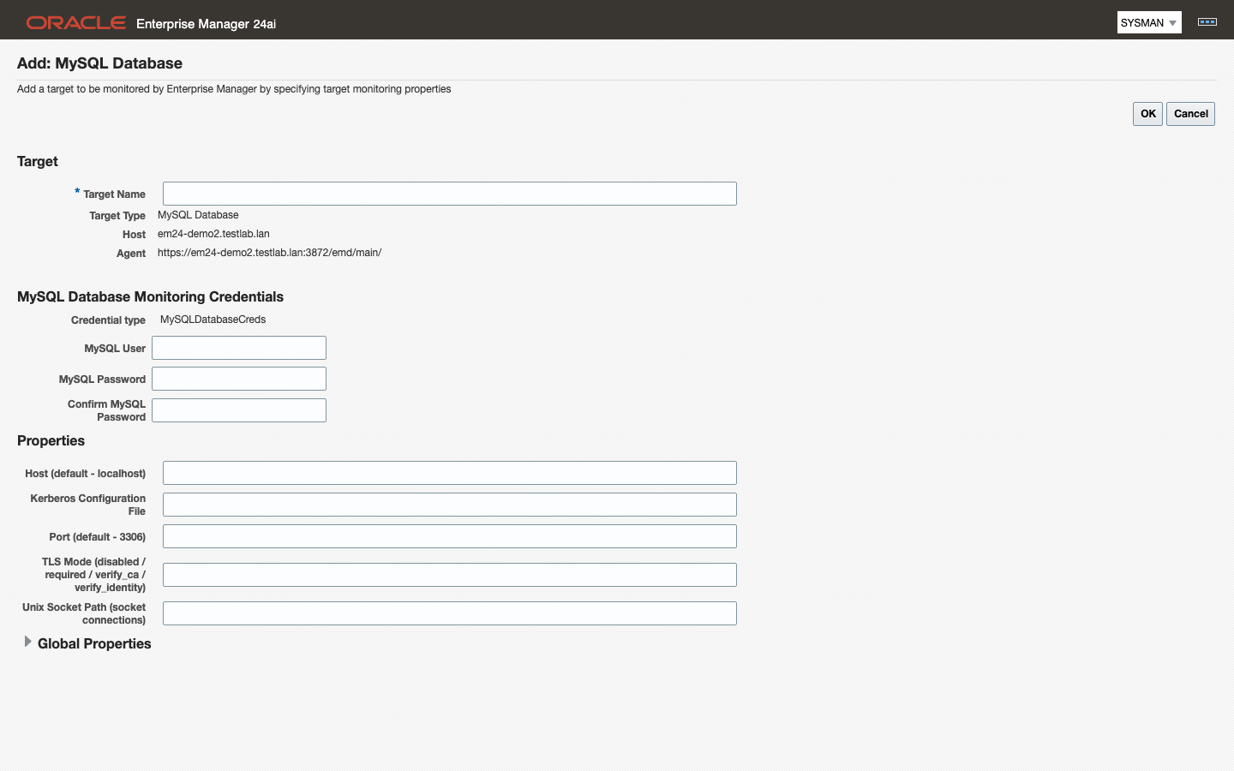The image size is (1234, 771).
Task: Click the agent URL https://em24-demo2.testlab.lan:3872/emd/main/
Action: pyautogui.click(x=269, y=253)
